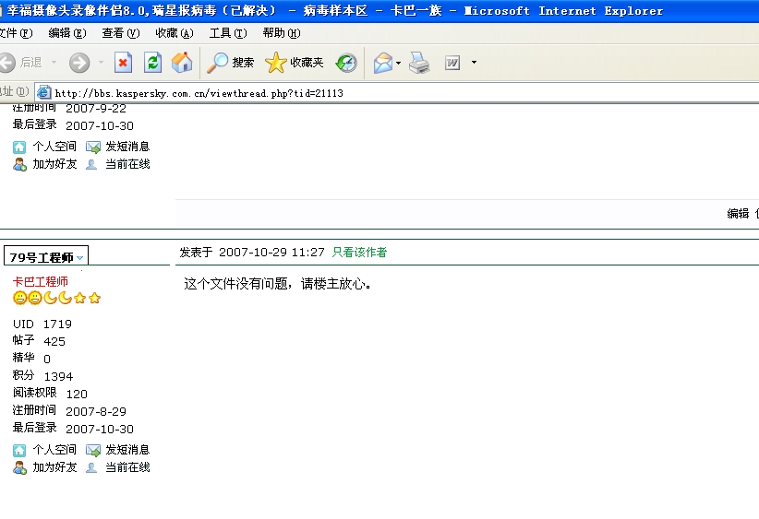The width and height of the screenshot is (759, 519).
Task: Open Edit button dropdown arrow beside Word icon
Action: 474,63
